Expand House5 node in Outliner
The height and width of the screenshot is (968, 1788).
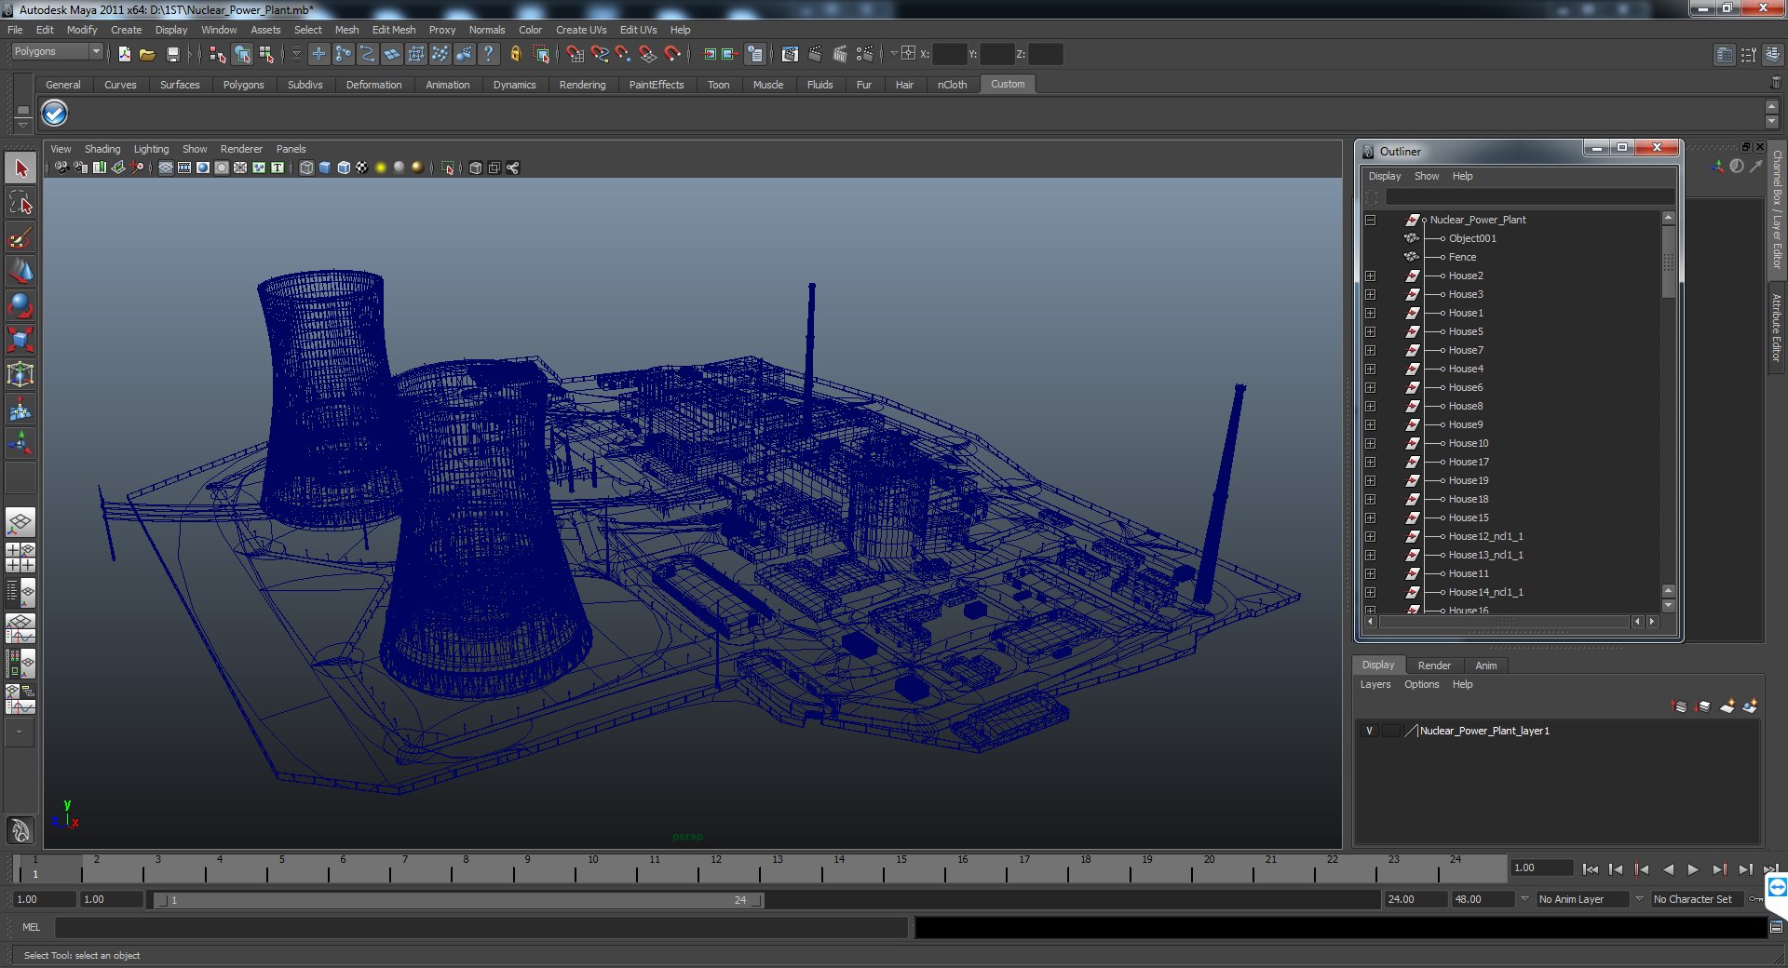pyautogui.click(x=1370, y=331)
